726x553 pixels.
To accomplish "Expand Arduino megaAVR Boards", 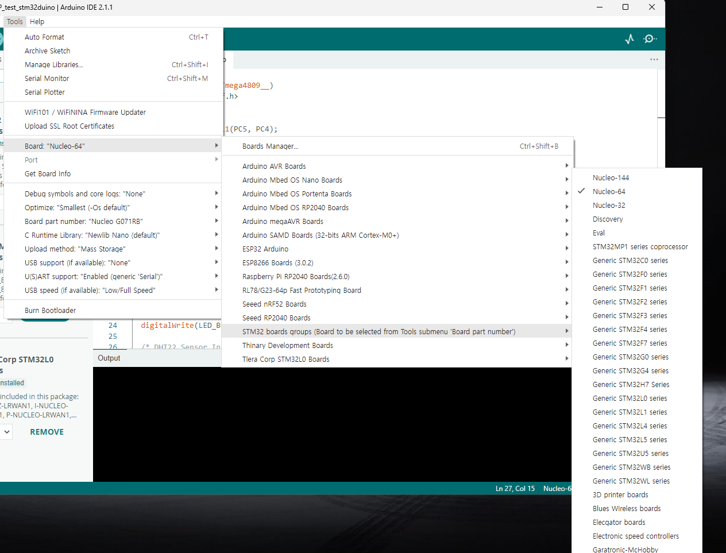I will (x=397, y=222).
